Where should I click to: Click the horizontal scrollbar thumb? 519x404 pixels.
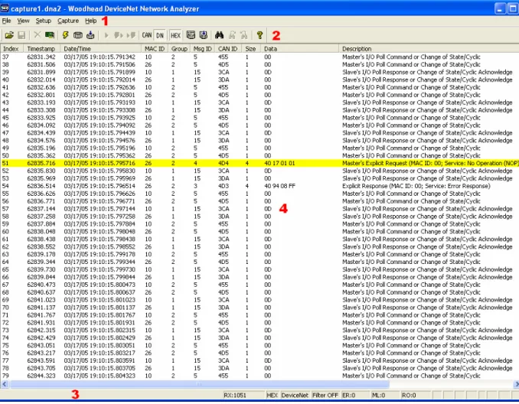pyautogui.click(x=200, y=384)
